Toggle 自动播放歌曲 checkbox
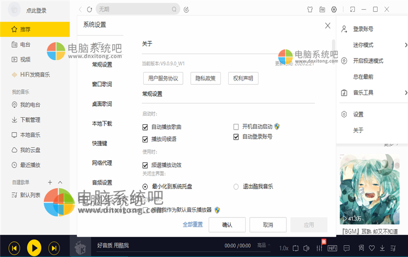Image resolution: width=408 pixels, height=257 pixels. [x=145, y=127]
